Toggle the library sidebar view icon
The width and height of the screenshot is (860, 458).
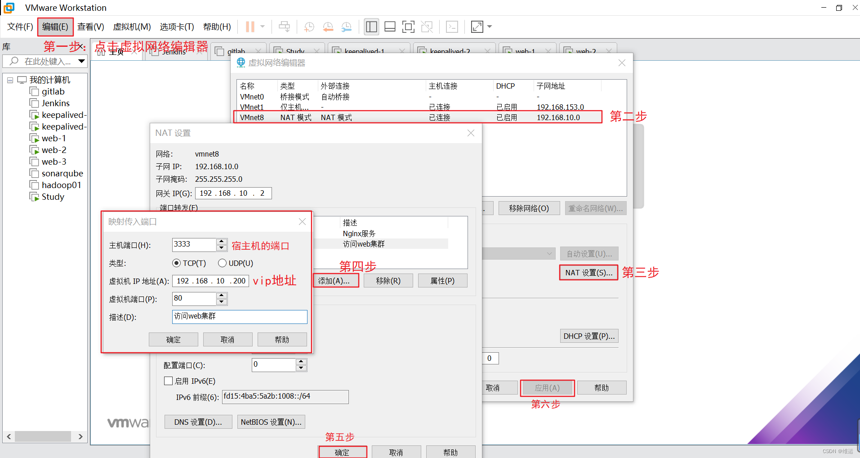pos(371,27)
